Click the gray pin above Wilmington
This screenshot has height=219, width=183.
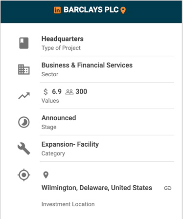46,175
